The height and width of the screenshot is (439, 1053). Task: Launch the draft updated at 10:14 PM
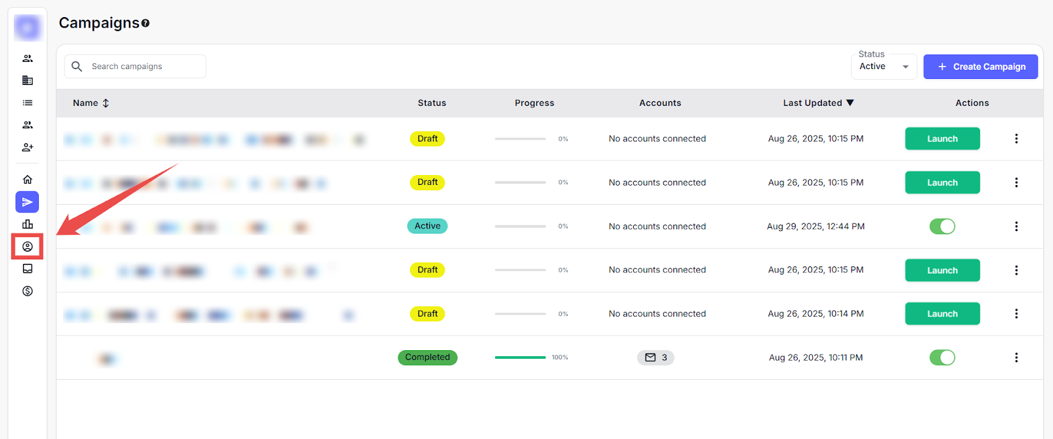pyautogui.click(x=942, y=314)
